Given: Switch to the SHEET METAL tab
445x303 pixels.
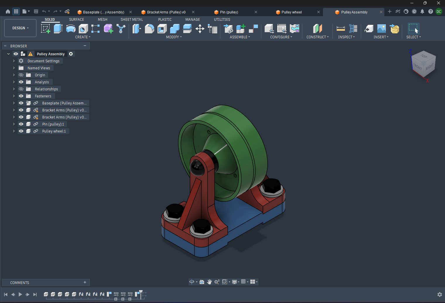Looking at the screenshot, I should [x=132, y=20].
